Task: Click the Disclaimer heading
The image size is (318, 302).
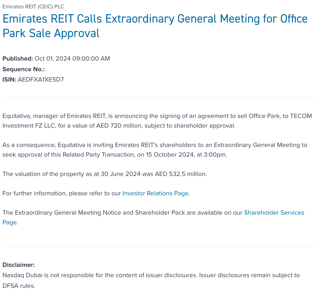Action: [x=18, y=265]
